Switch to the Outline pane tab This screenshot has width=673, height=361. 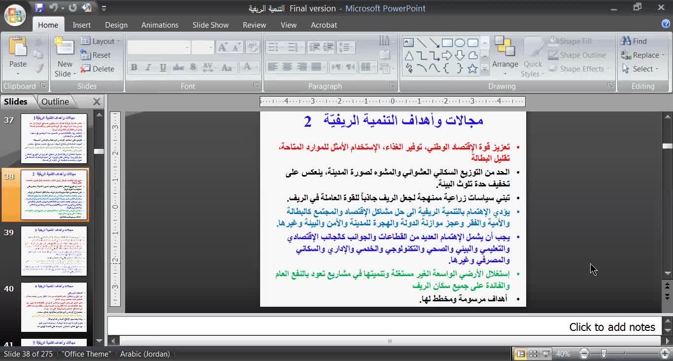click(55, 102)
